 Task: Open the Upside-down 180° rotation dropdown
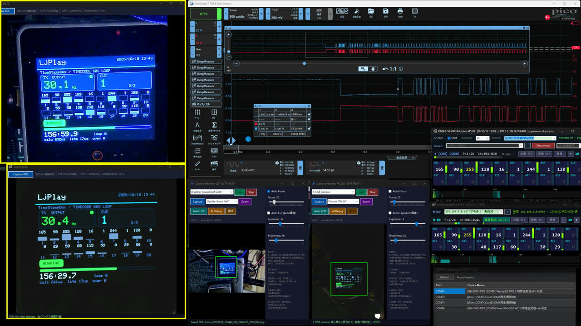(222, 201)
